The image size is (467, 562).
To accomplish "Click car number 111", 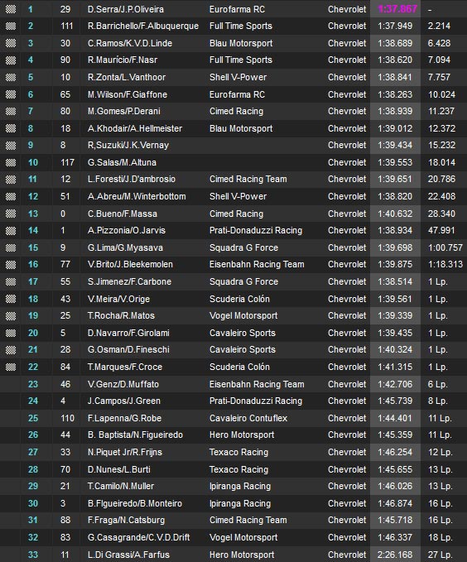I will coord(67,26).
